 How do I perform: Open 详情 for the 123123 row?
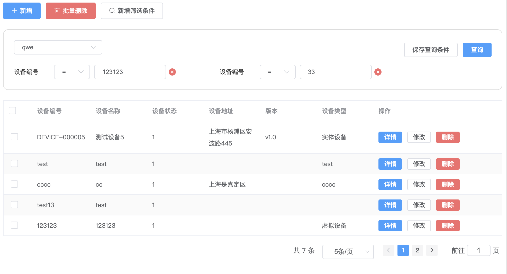[390, 226]
